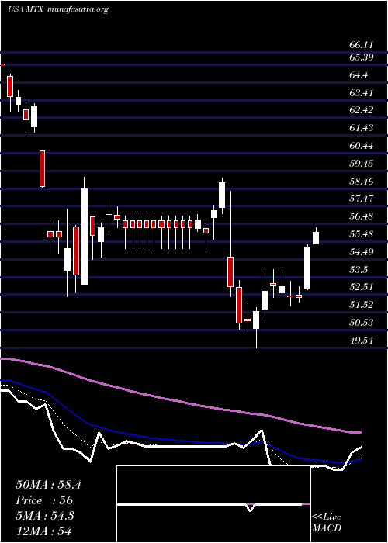Click the 55.48 price axis label
Screen dimensions: 388x543
362,233
